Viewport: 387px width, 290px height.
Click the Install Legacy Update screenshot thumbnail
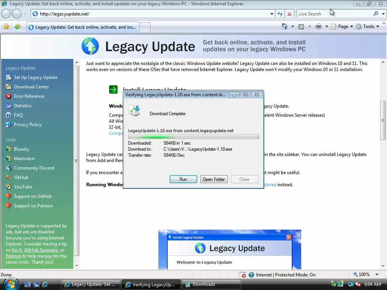[x=229, y=249]
